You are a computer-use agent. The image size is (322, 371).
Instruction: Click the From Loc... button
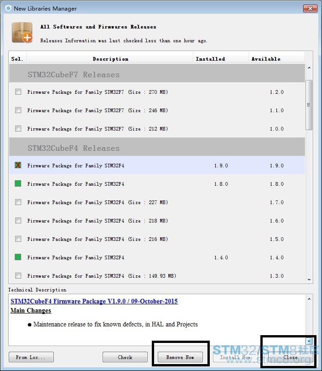pyautogui.click(x=31, y=357)
